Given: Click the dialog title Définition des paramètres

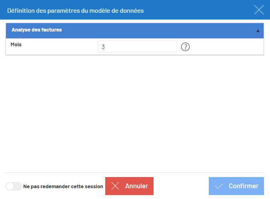Looking at the screenshot, I should (76, 11).
